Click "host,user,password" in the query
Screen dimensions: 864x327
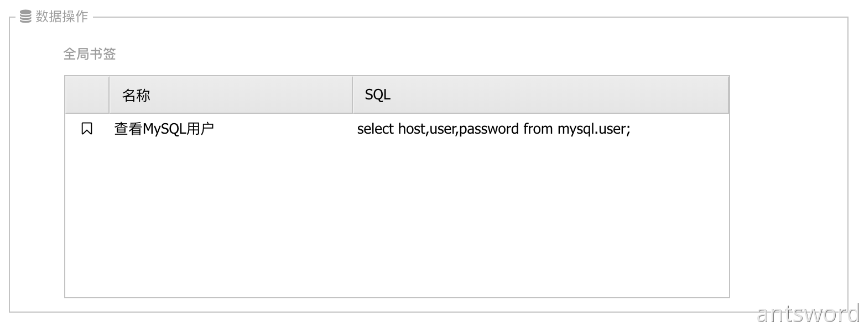point(459,129)
